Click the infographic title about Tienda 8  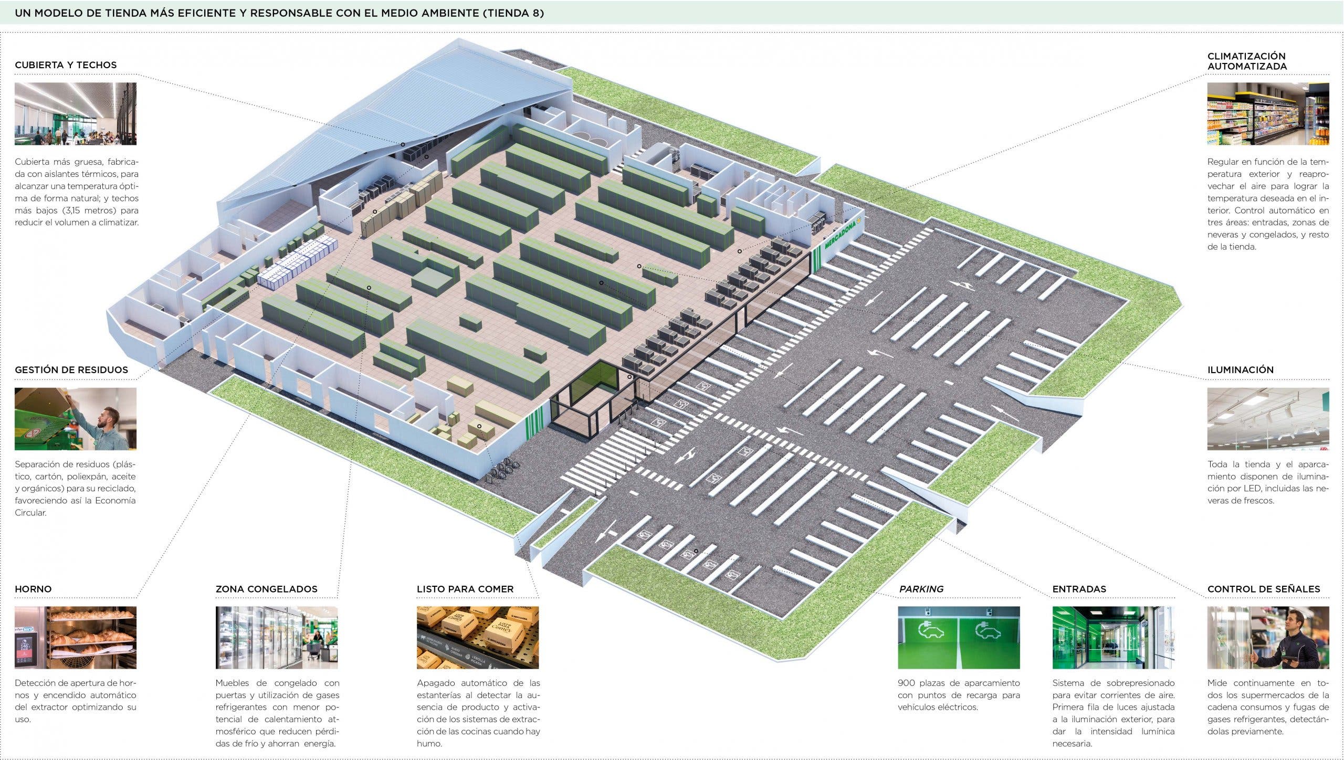click(279, 13)
